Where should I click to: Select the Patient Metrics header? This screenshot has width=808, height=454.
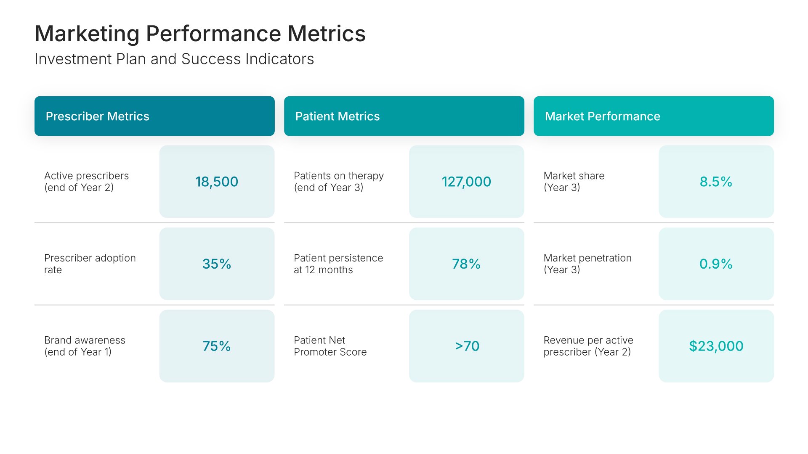(404, 116)
